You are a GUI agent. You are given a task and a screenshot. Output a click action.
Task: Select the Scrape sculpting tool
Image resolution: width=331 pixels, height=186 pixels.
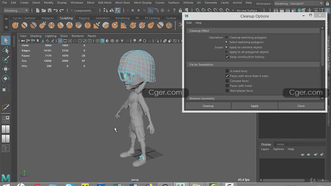115,25
